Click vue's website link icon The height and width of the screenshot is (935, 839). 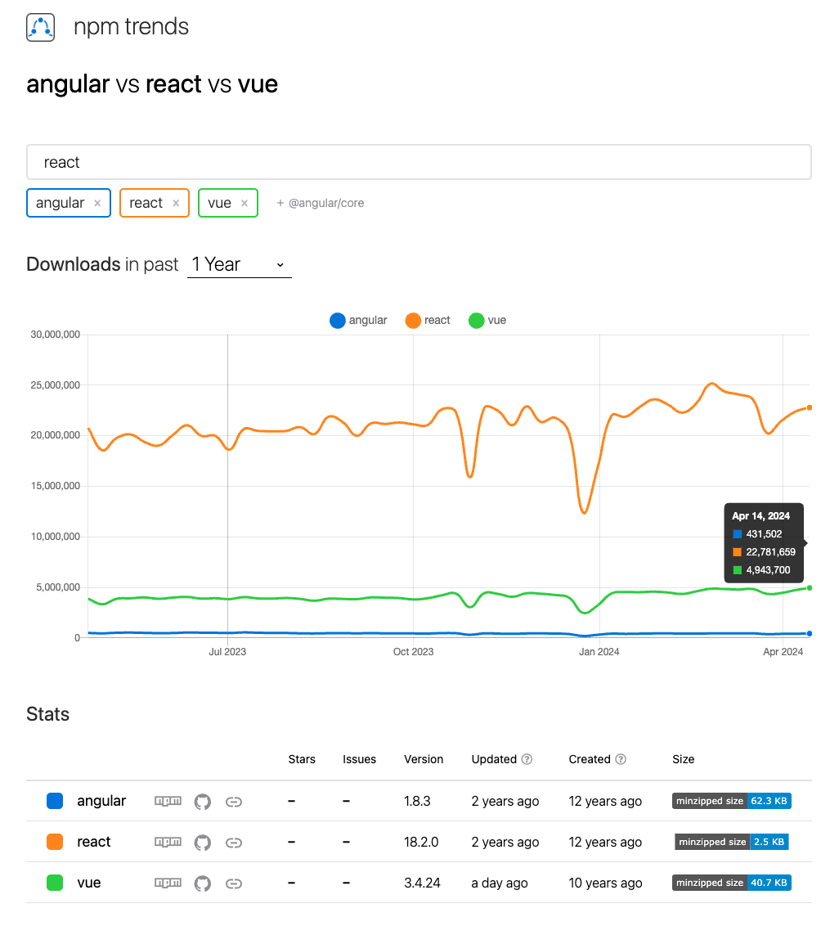[x=234, y=883]
